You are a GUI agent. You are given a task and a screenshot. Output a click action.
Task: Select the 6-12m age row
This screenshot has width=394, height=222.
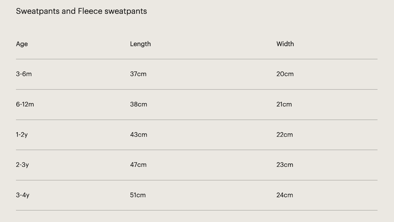tap(25, 104)
